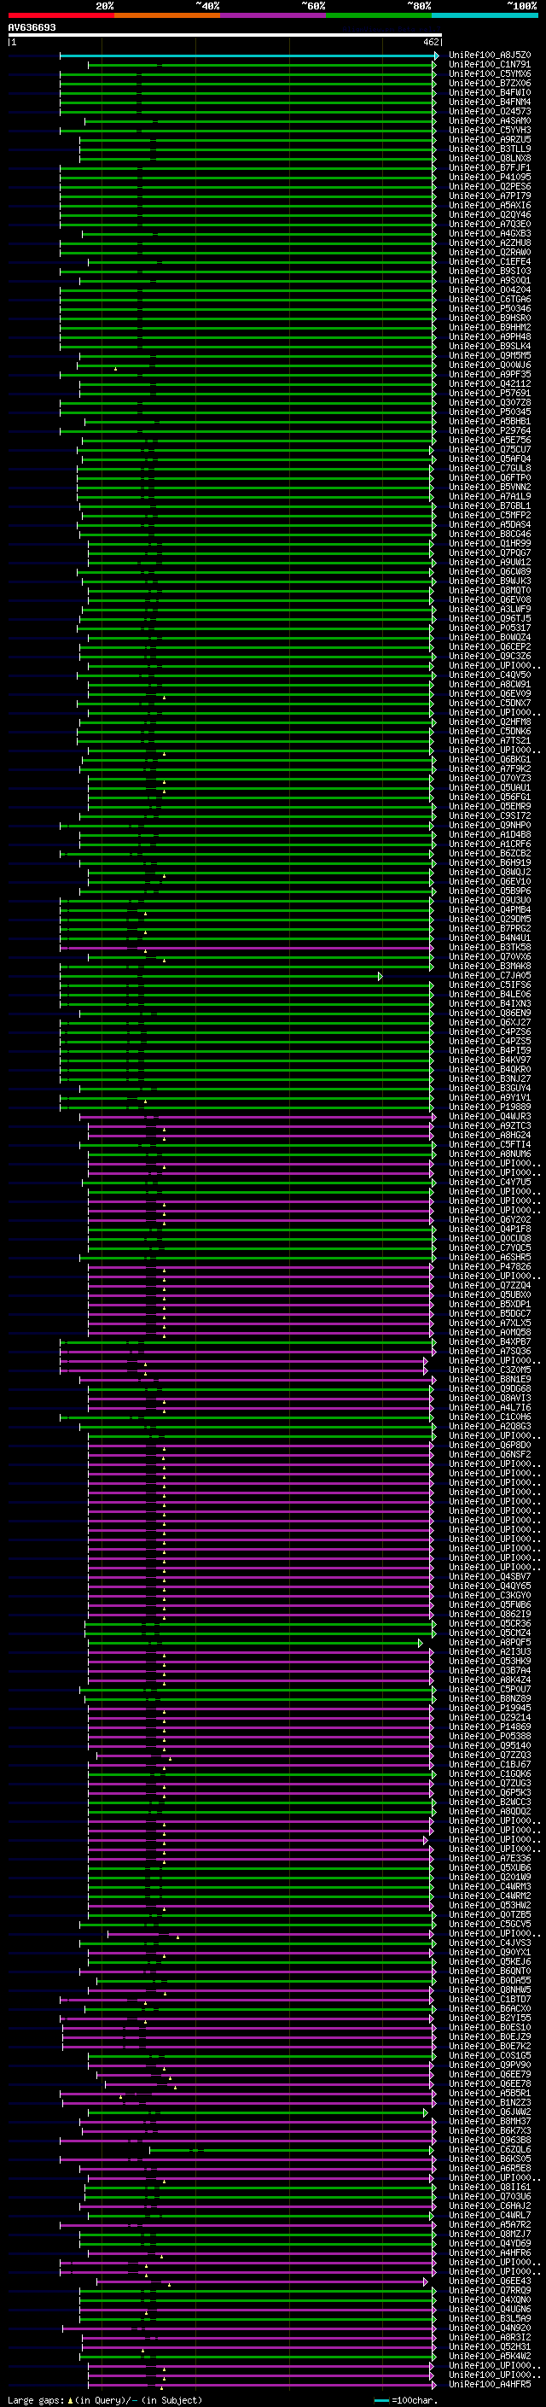Select hit label UniRef100_Q8LNX8
Screen dimensions: 546x2407
(490, 158)
